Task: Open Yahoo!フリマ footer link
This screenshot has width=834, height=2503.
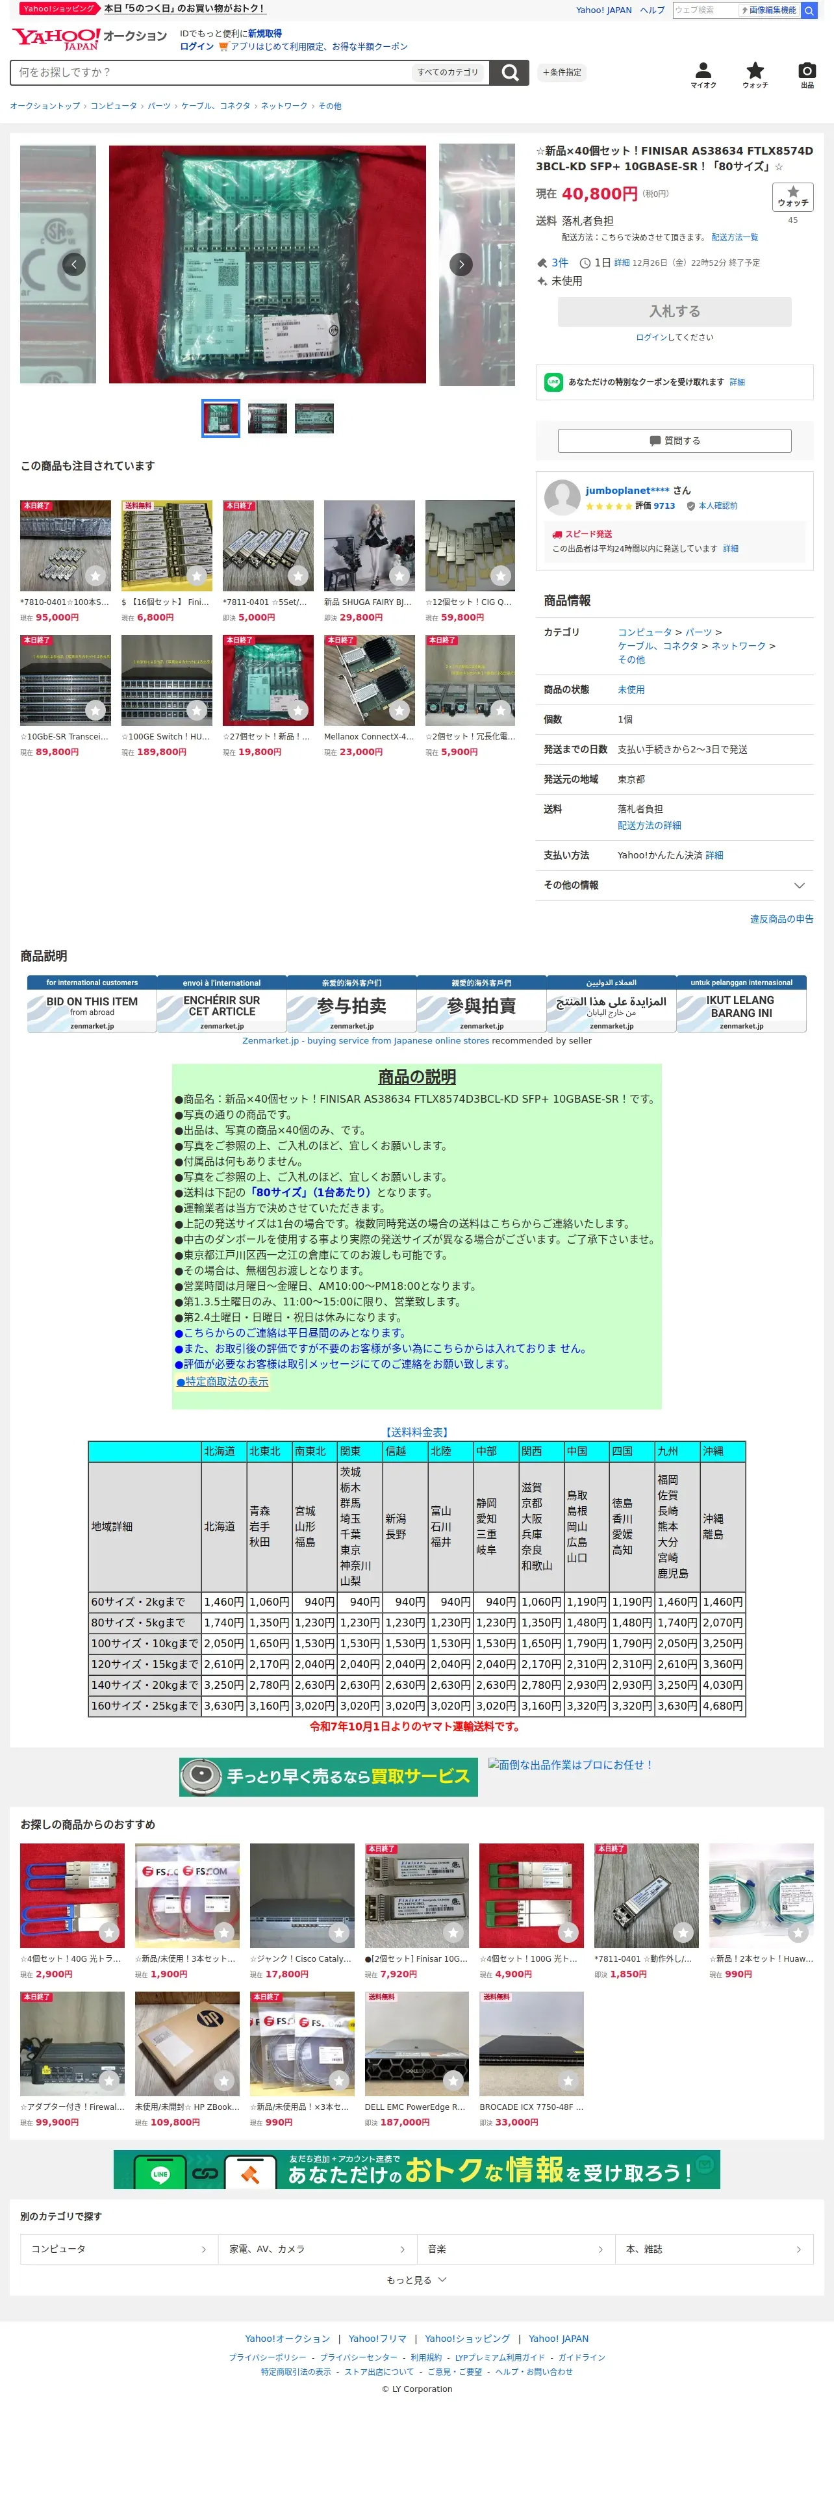Action: (377, 2339)
